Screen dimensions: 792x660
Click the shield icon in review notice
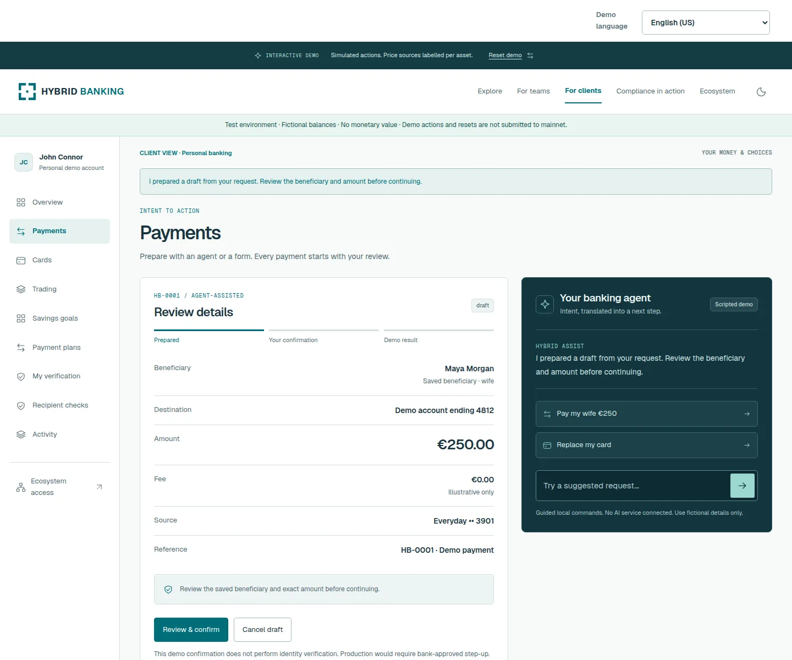168,590
